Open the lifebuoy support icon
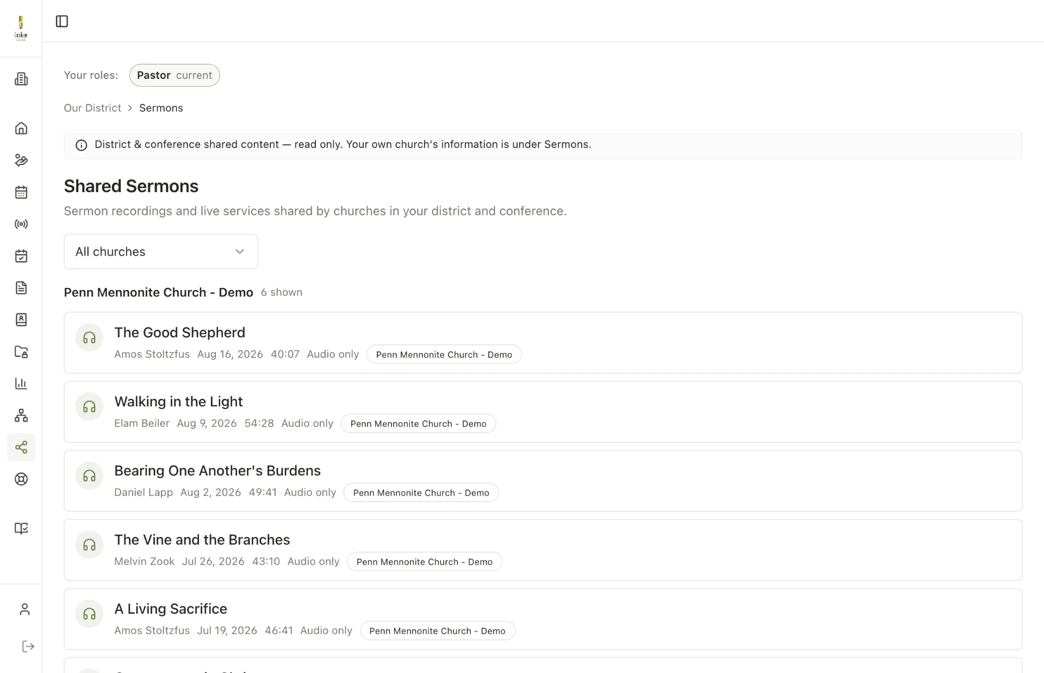1044x673 pixels. (x=21, y=479)
